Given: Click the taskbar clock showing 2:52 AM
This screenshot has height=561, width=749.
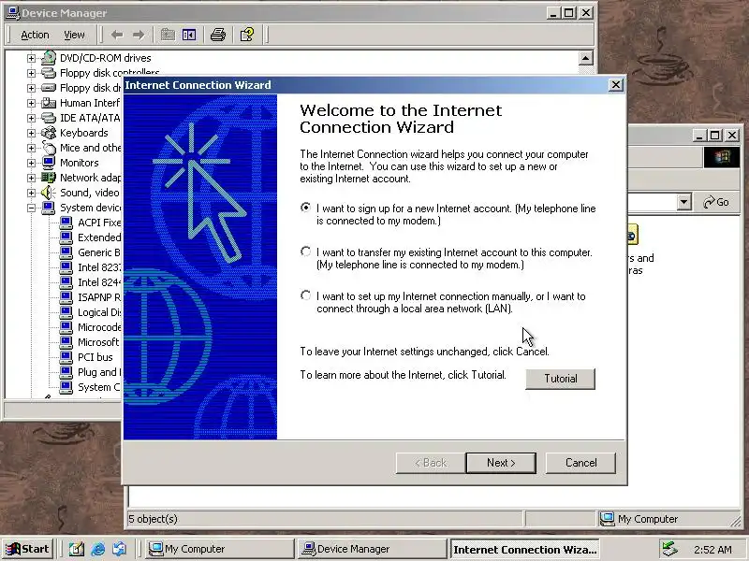Looking at the screenshot, I should pyautogui.click(x=712, y=550).
